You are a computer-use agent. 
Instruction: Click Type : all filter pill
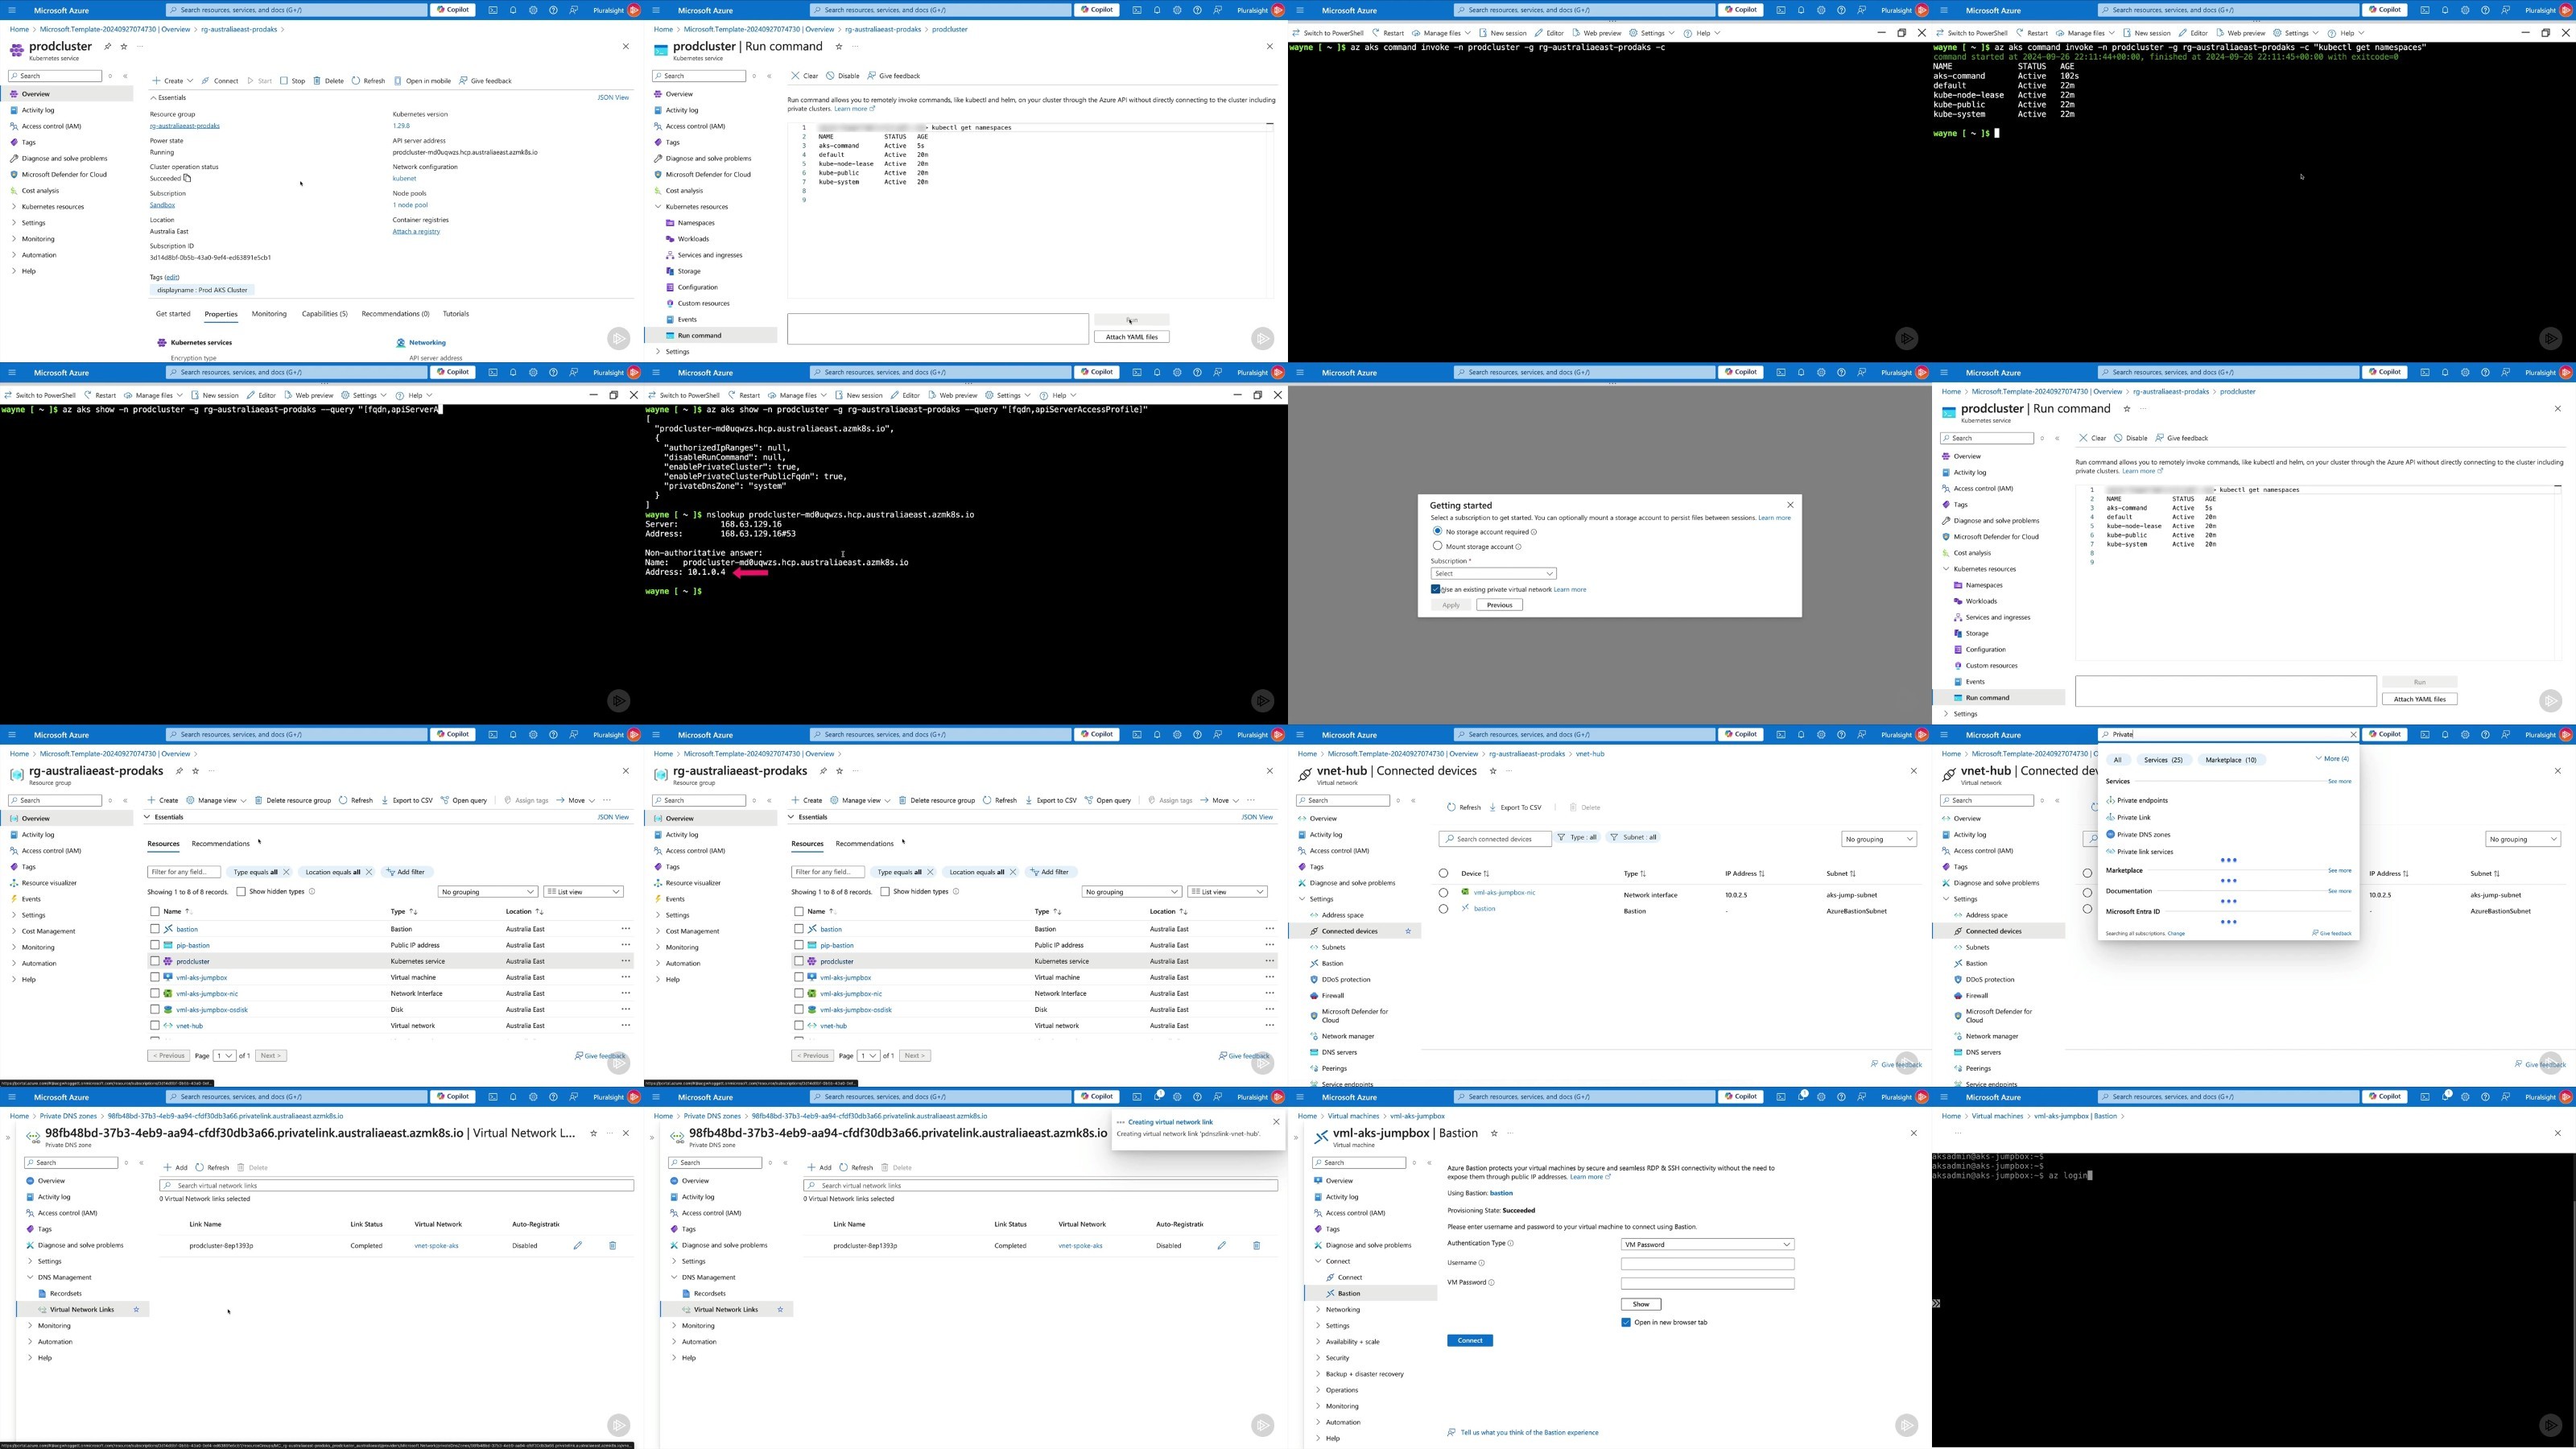tap(1578, 838)
